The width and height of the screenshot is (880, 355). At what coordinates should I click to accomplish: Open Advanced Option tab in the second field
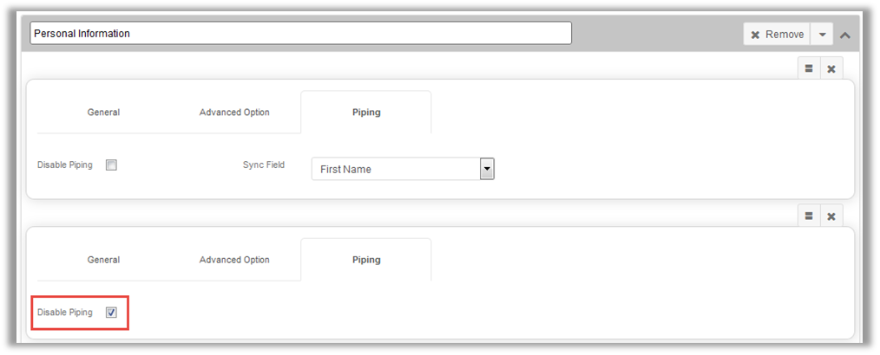pos(234,260)
